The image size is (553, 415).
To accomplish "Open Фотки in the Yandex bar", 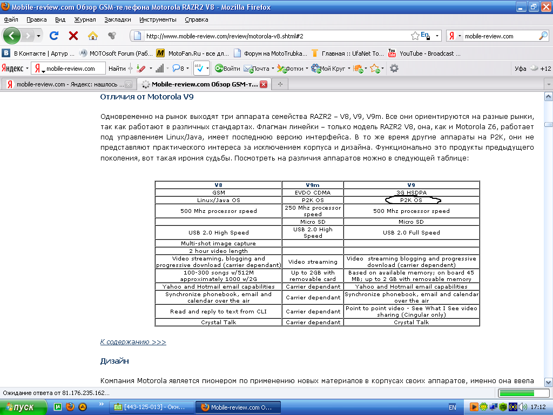I will pos(290,69).
